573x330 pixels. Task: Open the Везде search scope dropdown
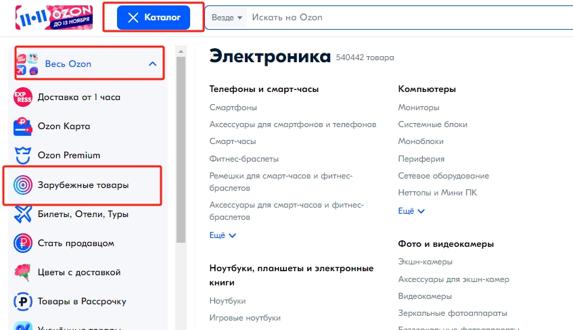tap(227, 18)
